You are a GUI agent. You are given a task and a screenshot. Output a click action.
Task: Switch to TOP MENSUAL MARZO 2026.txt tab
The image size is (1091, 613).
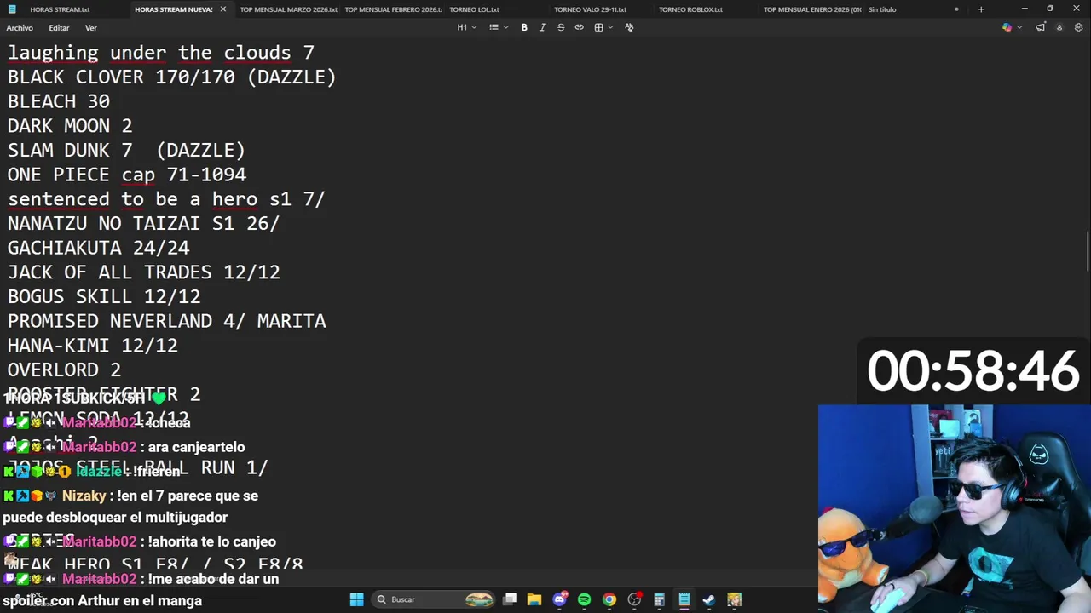point(289,9)
